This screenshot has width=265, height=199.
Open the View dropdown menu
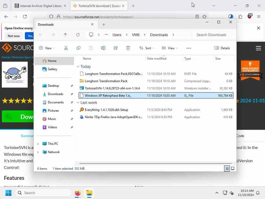point(170,48)
